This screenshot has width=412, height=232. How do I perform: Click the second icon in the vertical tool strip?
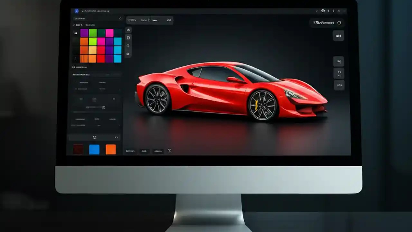(128, 38)
